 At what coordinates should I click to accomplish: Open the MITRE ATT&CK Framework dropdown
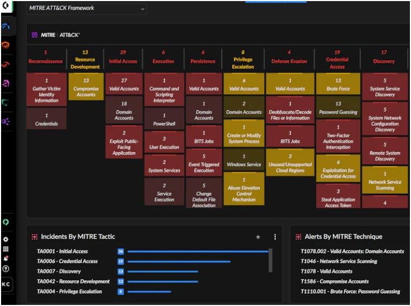pos(86,9)
